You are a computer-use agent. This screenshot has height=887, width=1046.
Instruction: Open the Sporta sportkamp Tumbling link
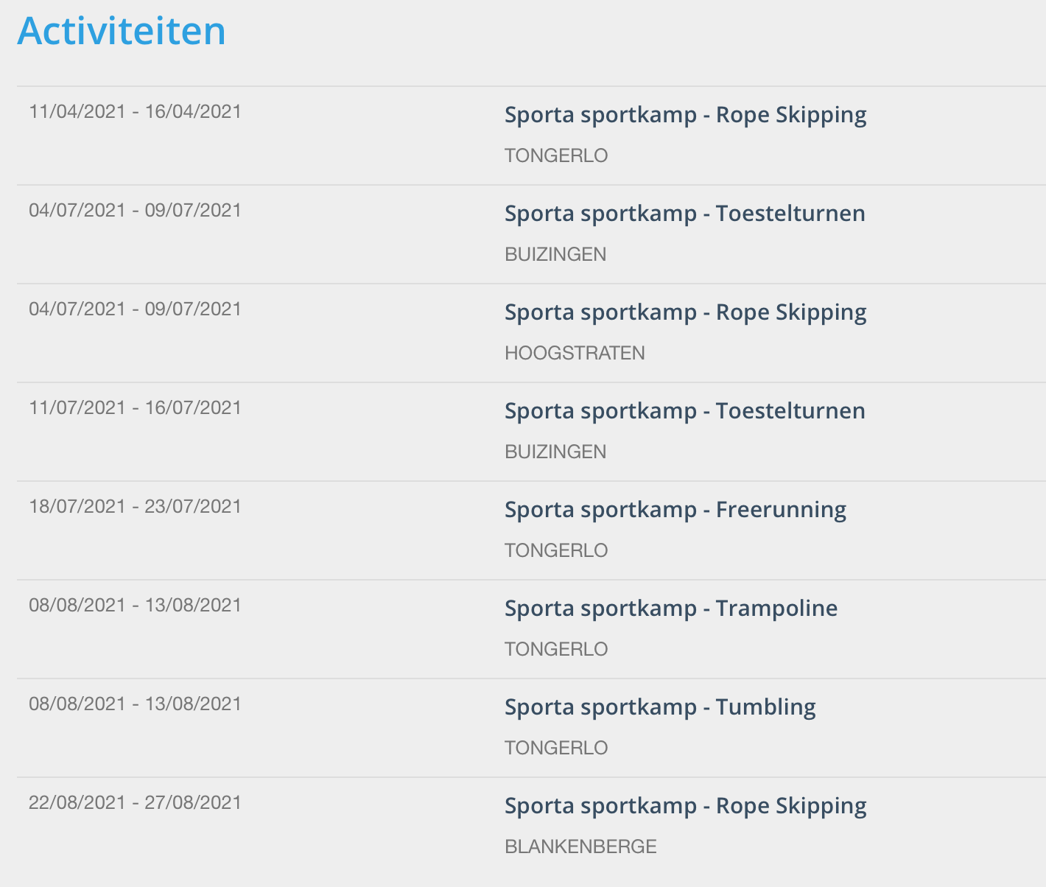(660, 707)
